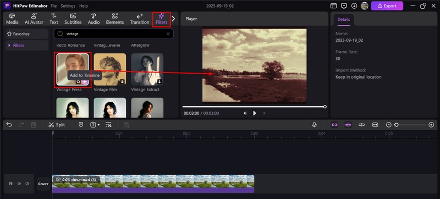This screenshot has width=440, height=199.
Task: Fit timeline to window width
Action: (375, 125)
